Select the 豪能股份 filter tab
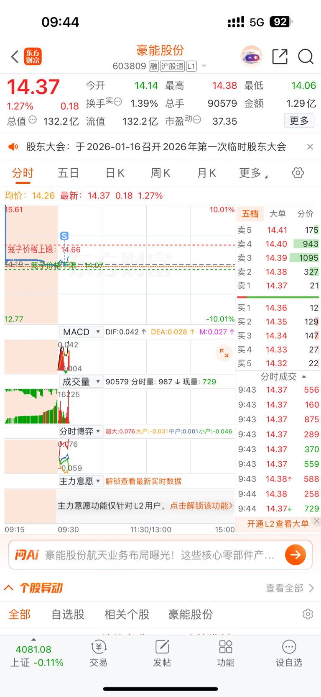The image size is (321, 697). click(191, 615)
